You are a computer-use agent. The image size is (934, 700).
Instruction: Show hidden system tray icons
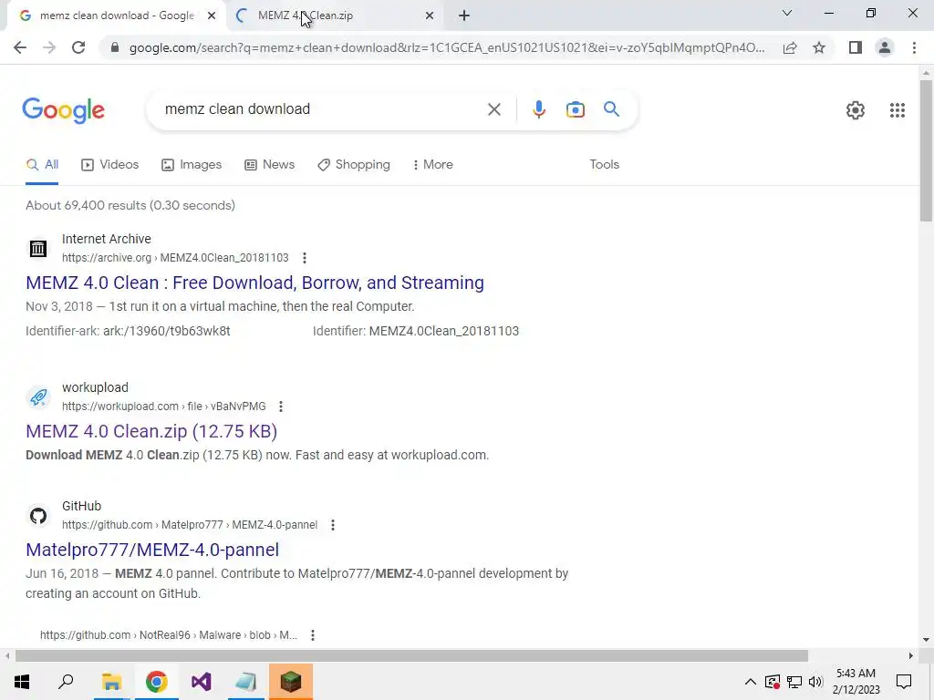pyautogui.click(x=751, y=682)
